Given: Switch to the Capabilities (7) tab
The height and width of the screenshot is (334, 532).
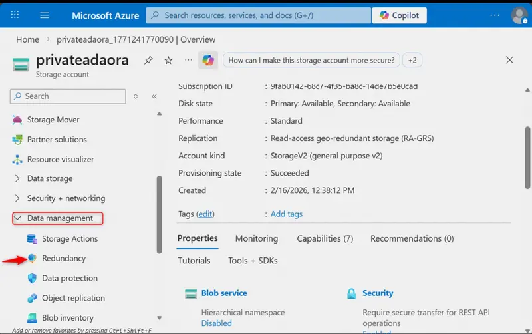Looking at the screenshot, I should 325,239.
